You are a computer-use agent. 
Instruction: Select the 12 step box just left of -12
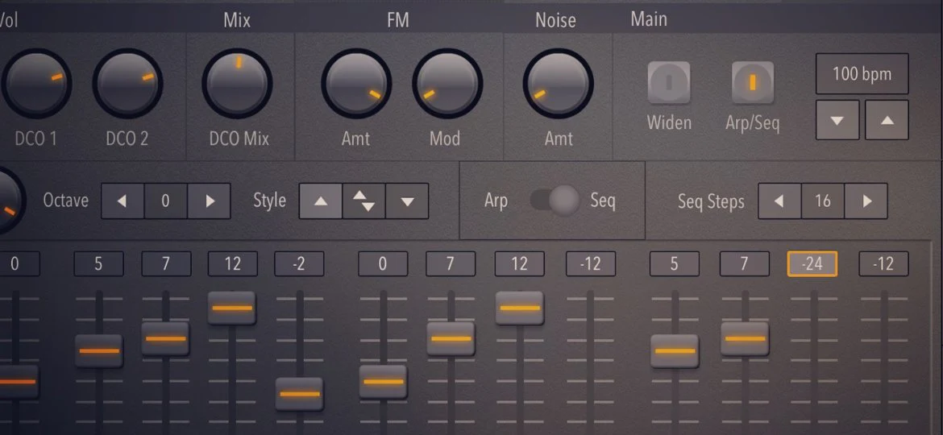[x=520, y=263]
